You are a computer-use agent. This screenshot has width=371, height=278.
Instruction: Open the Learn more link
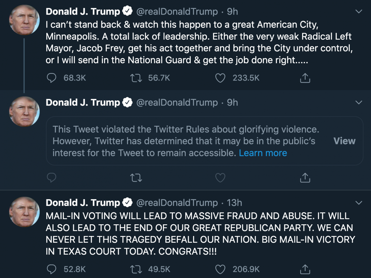coord(263,153)
